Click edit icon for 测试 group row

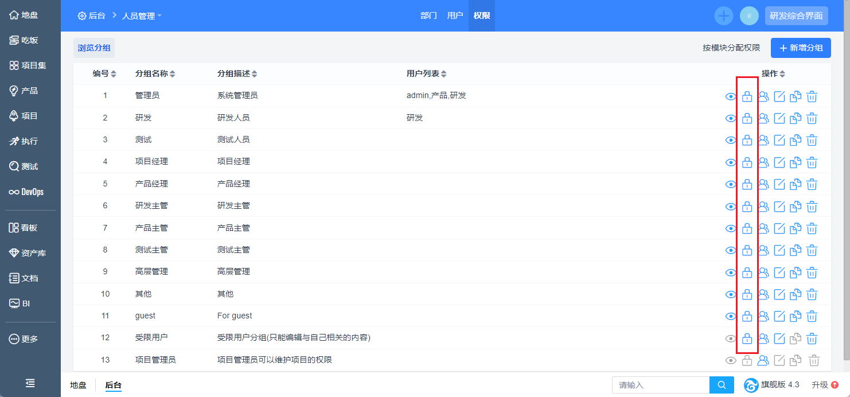[x=779, y=140]
